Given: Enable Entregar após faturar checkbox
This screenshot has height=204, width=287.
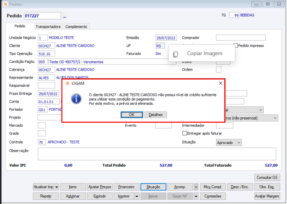Looking at the screenshot, I should pyautogui.click(x=185, y=133).
